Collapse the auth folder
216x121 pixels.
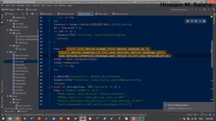coord(10,103)
